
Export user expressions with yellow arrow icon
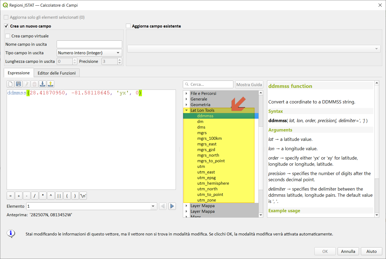[x=51, y=84]
